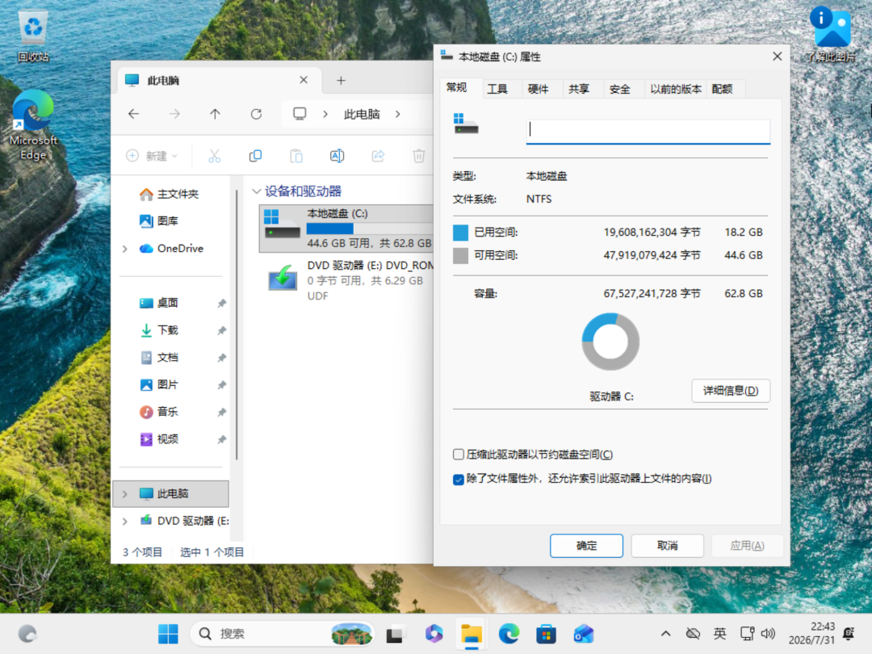
Task: Click the gray free space swatch
Action: click(460, 256)
